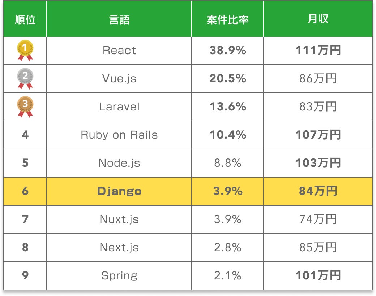Click the Node.js language cell

pyautogui.click(x=119, y=163)
